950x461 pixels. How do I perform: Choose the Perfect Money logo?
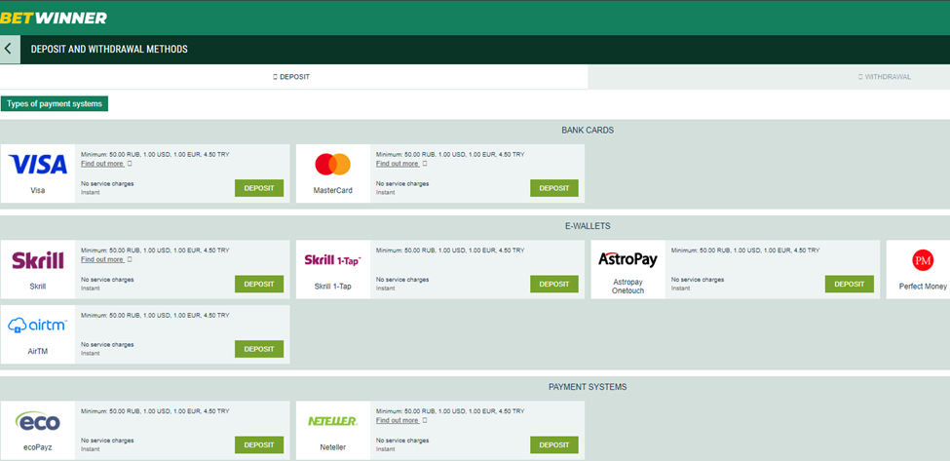coord(922,260)
